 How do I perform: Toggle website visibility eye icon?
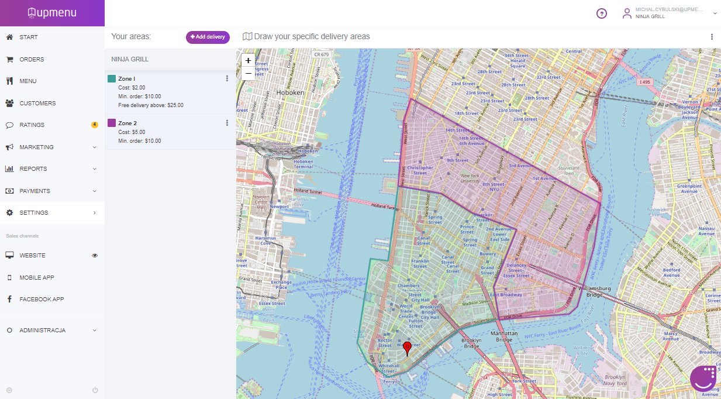point(95,256)
